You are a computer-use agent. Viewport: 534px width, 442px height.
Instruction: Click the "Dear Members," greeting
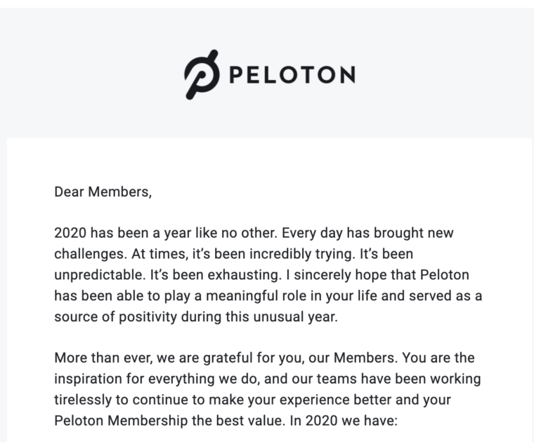103,191
